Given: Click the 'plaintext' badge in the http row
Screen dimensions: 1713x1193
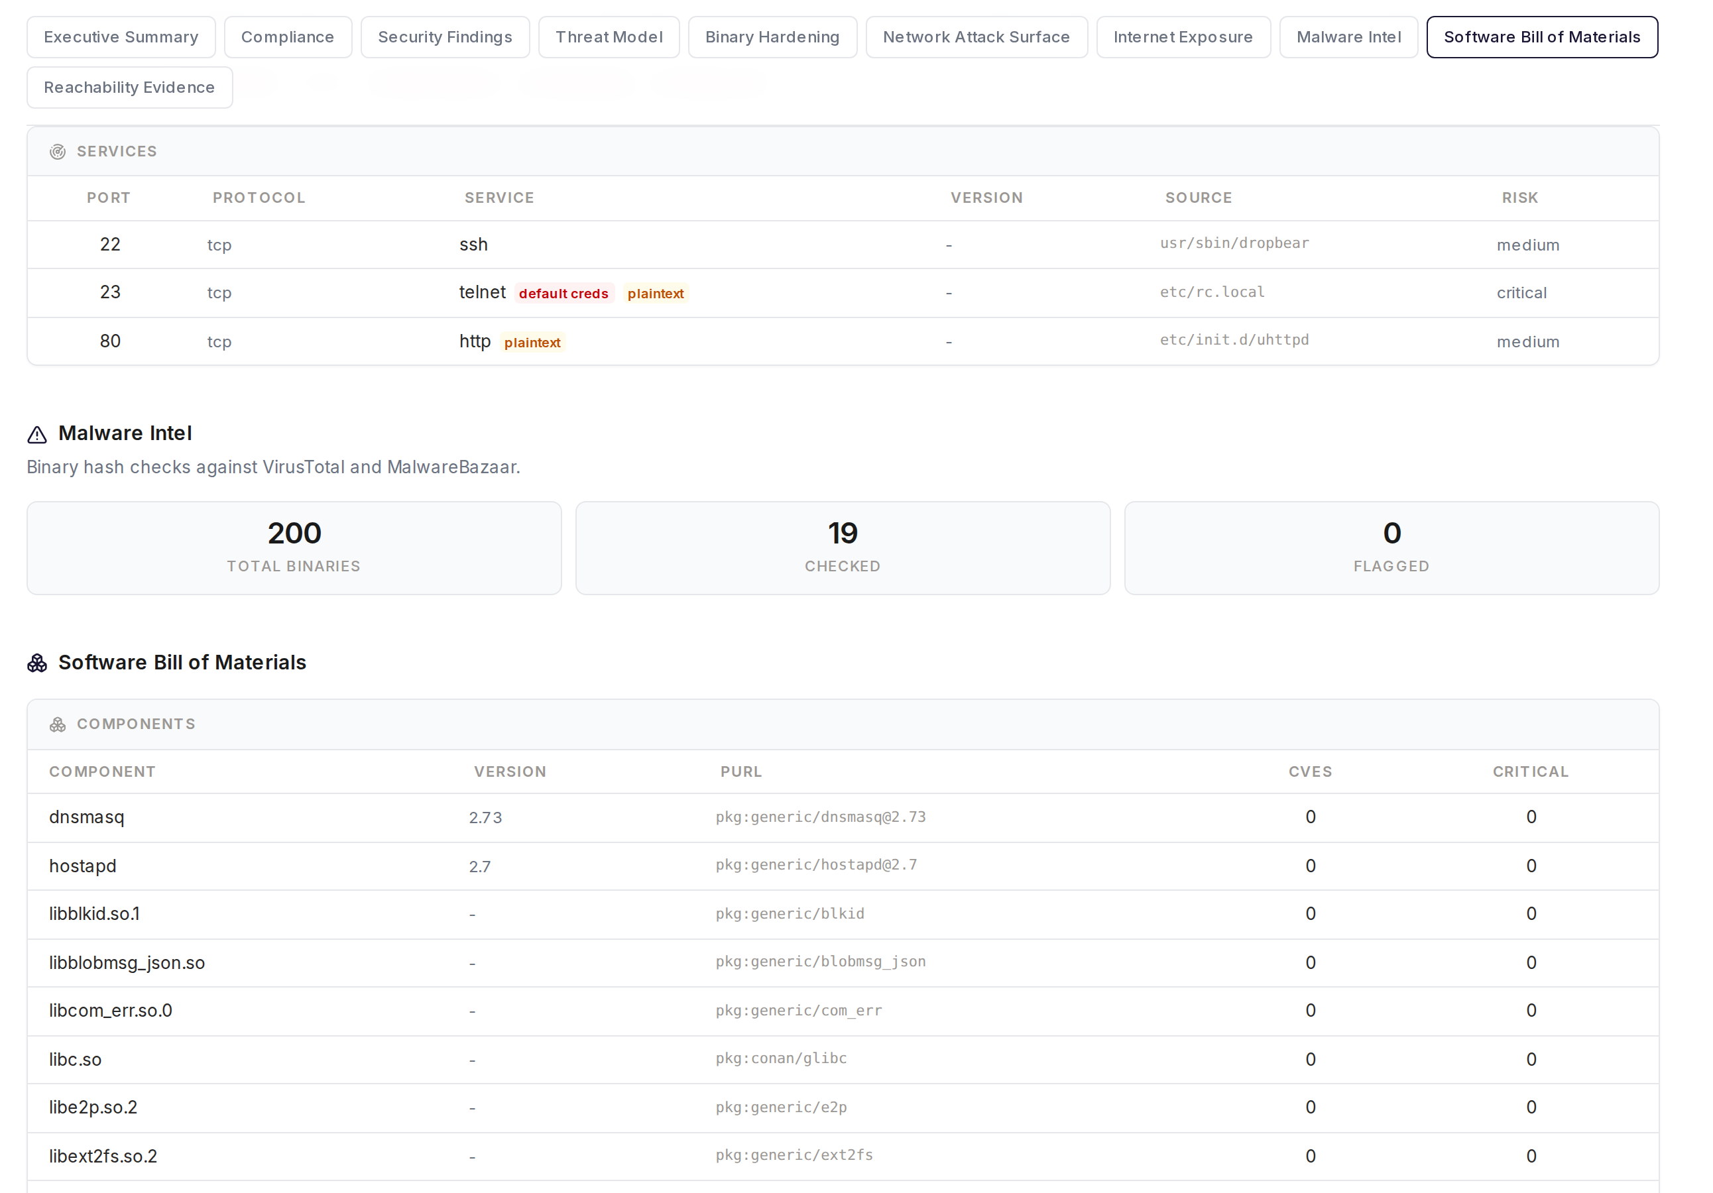Looking at the screenshot, I should (x=532, y=343).
